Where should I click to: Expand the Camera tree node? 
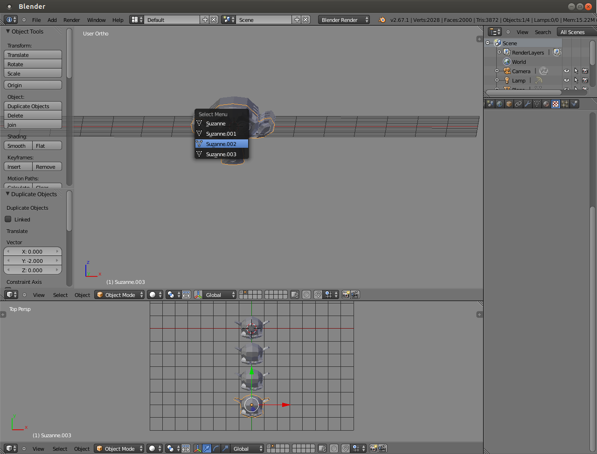pyautogui.click(x=497, y=71)
